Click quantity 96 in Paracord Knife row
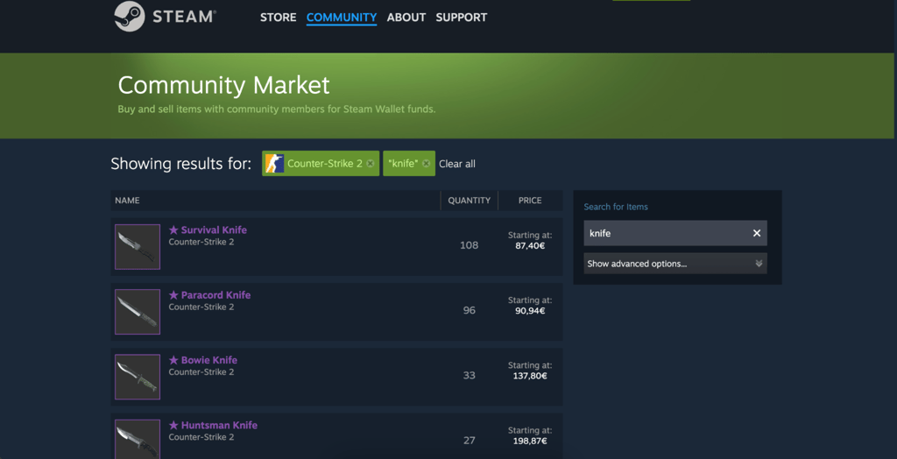This screenshot has width=897, height=459. 470,311
